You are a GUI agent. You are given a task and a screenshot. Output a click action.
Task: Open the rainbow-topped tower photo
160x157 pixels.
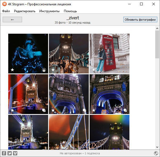click(x=110, y=132)
